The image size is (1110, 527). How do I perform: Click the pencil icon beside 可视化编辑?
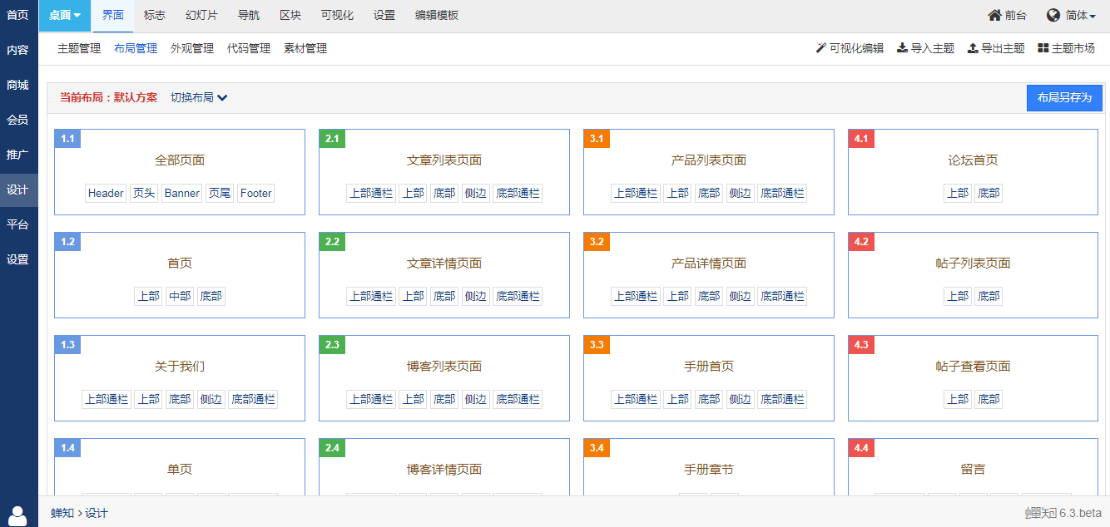click(x=820, y=48)
